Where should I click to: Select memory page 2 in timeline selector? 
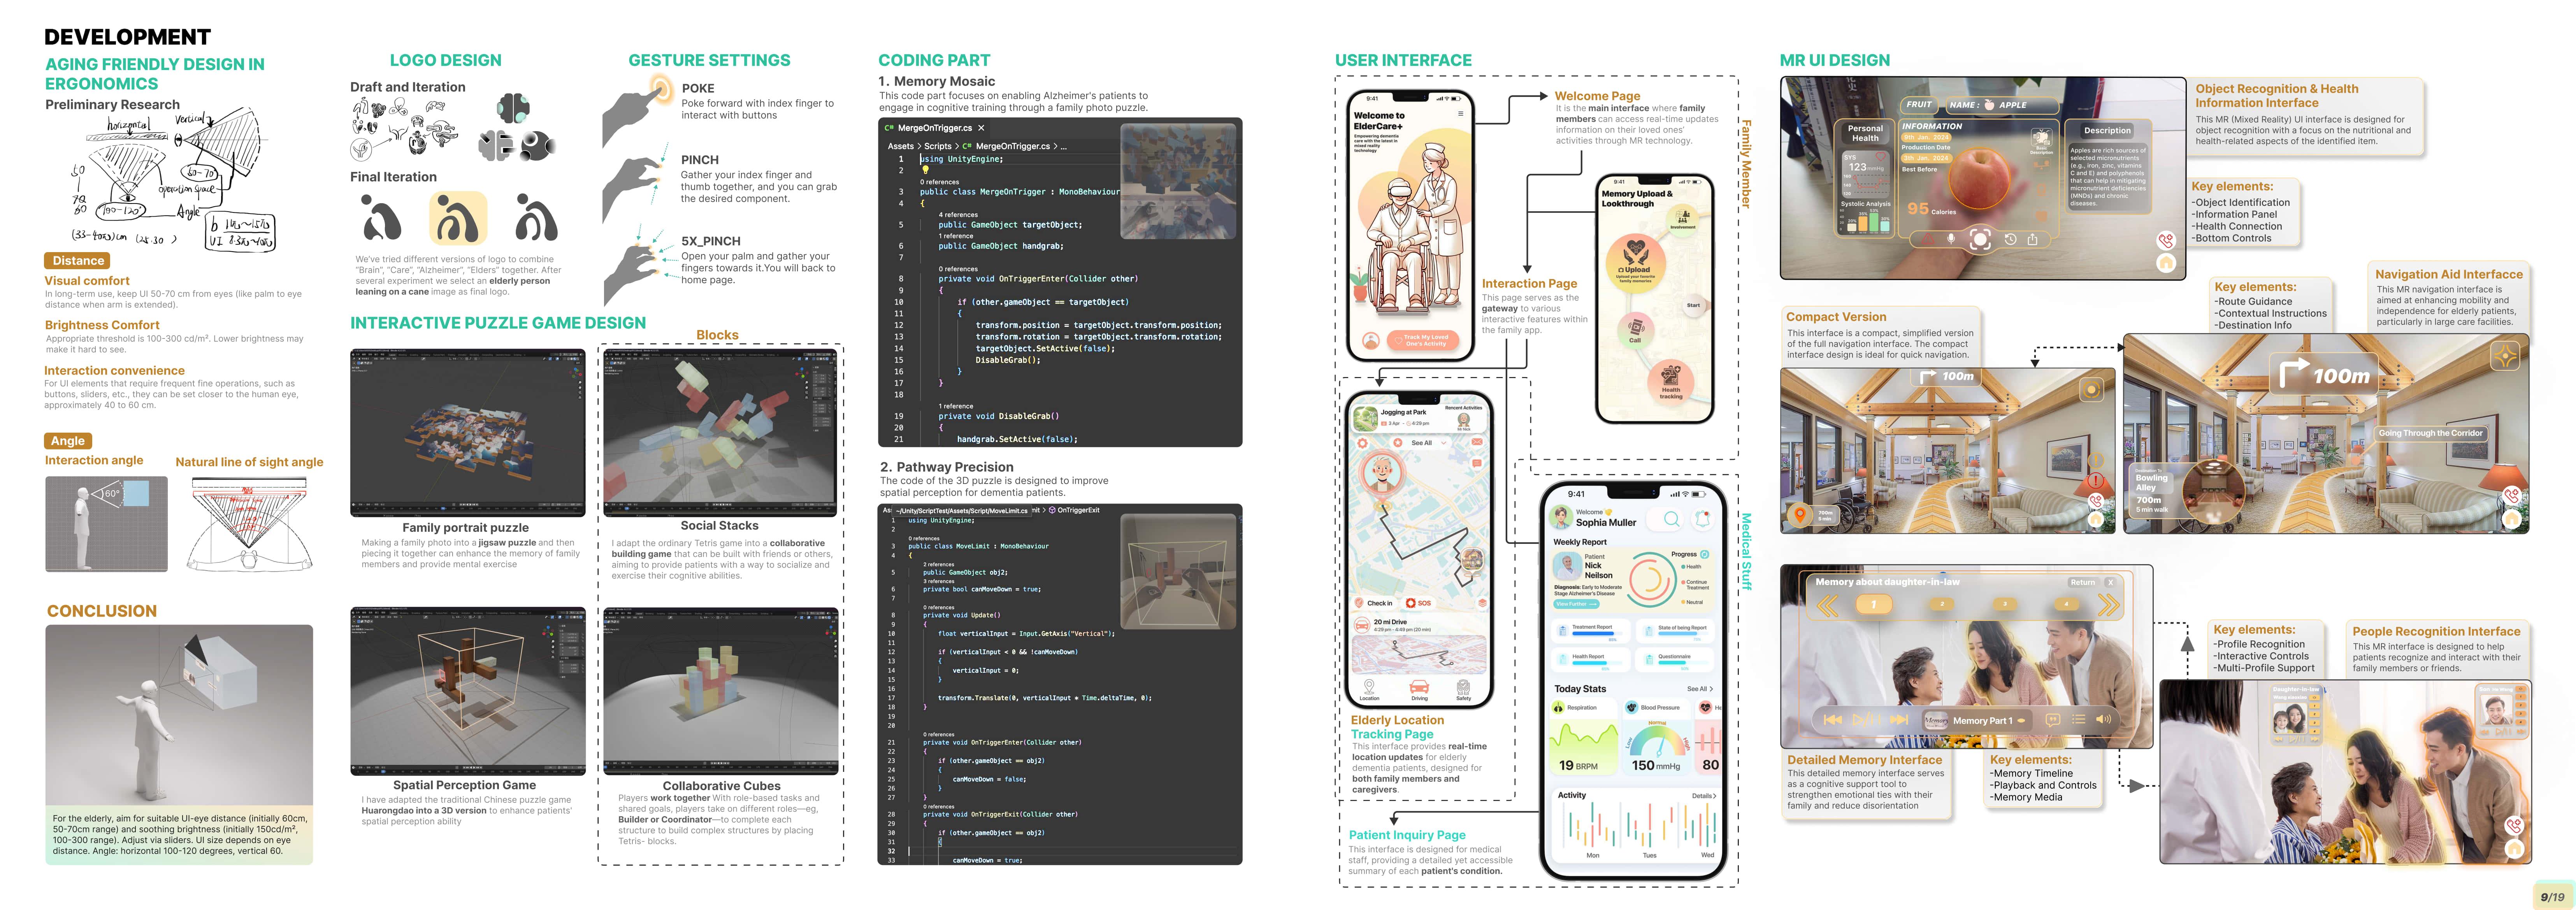click(1942, 604)
